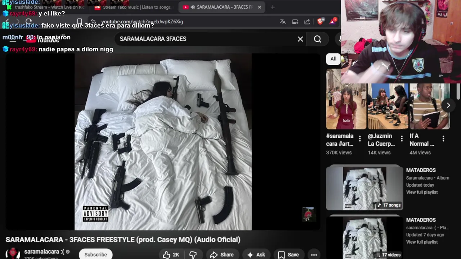461x259 pixels.
Task: Open the three-dot more actions below video
Action: (314, 255)
